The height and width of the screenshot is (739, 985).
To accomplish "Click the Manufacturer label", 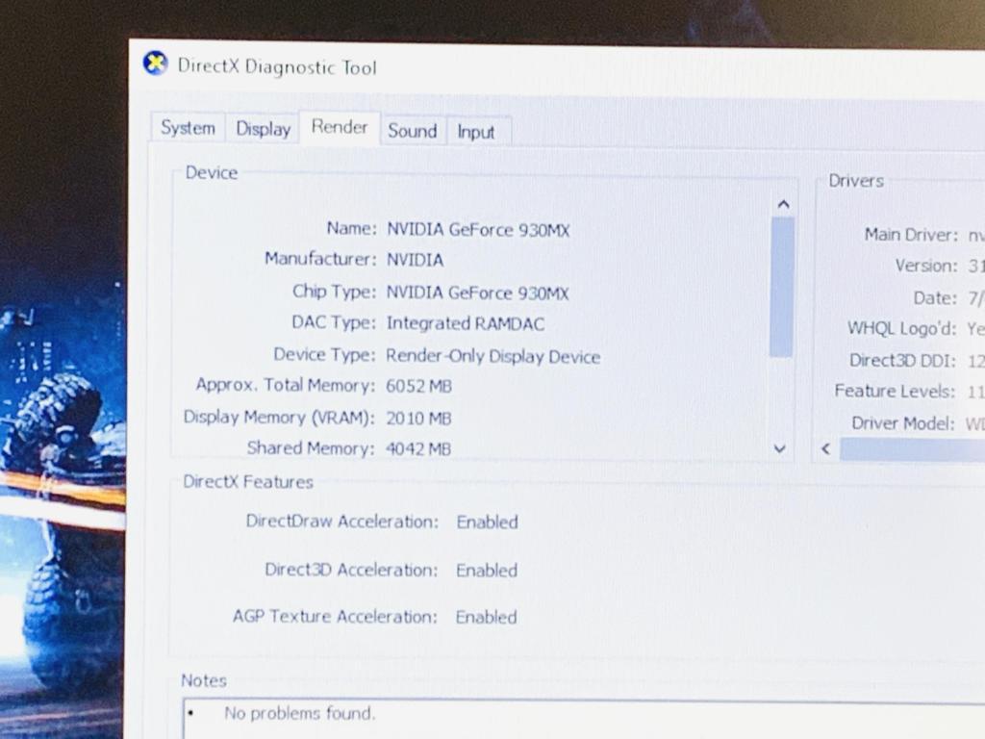I will pos(321,258).
